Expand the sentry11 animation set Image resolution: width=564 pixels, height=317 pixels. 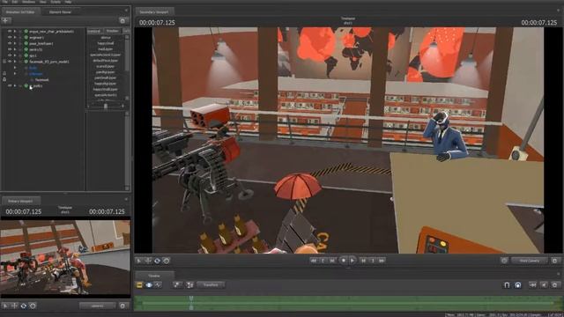point(15,49)
